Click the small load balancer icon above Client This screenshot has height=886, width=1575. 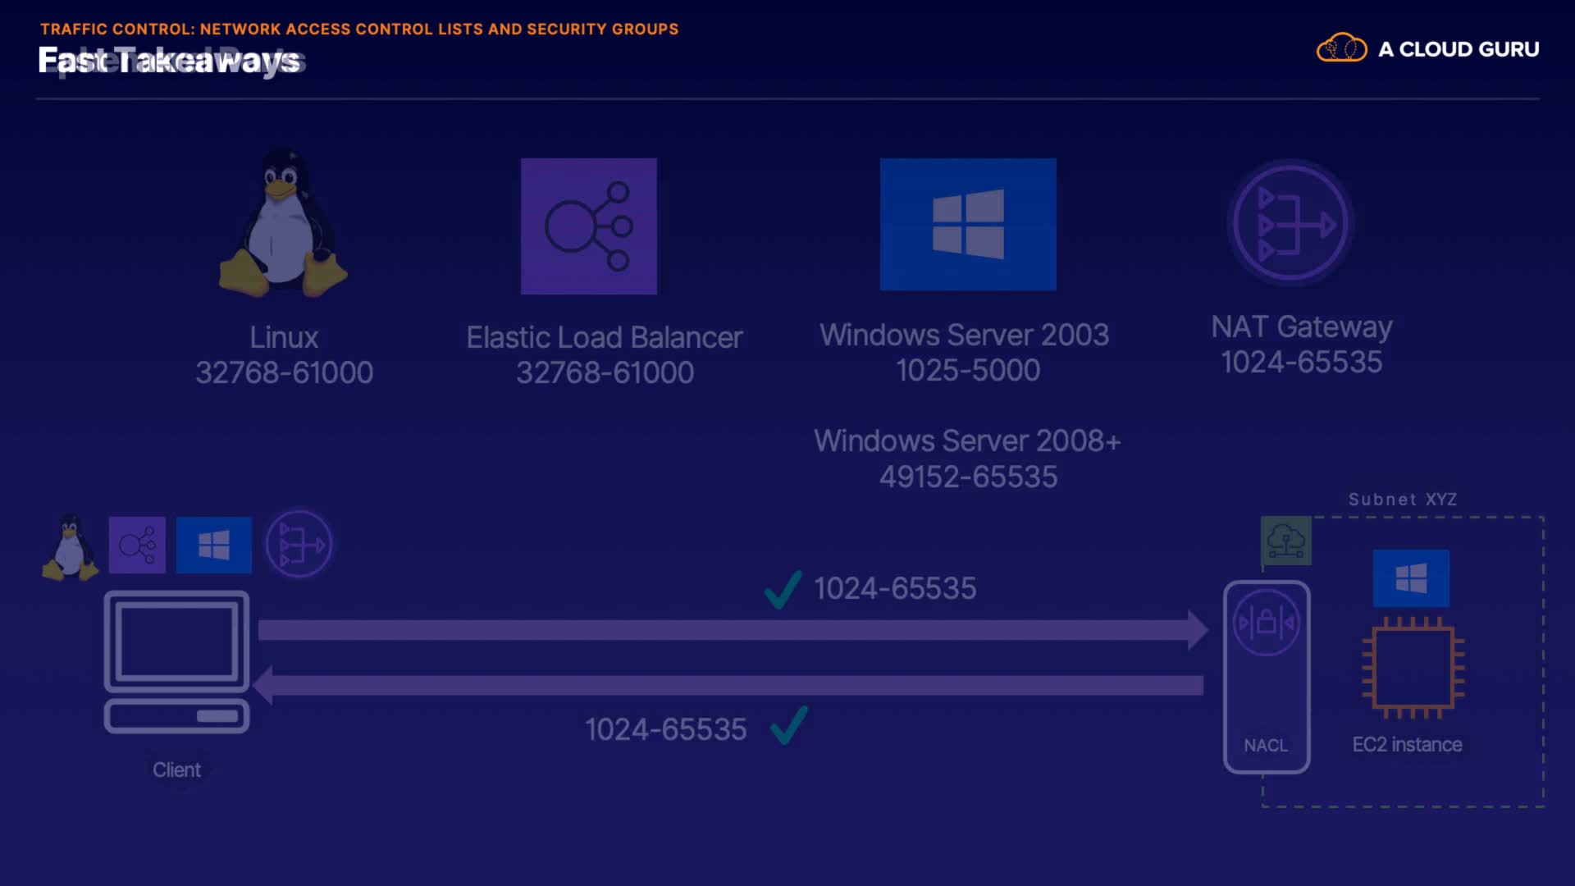pyautogui.click(x=137, y=545)
